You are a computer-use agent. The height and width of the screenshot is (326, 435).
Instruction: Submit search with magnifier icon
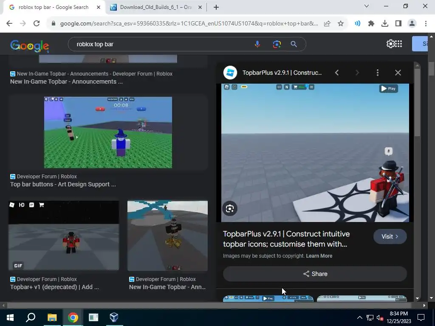tap(294, 44)
